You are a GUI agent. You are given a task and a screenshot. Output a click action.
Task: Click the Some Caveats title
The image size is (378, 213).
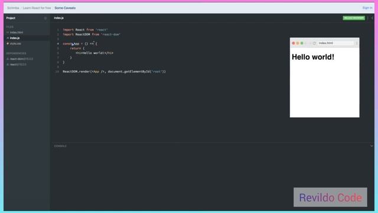(x=65, y=8)
